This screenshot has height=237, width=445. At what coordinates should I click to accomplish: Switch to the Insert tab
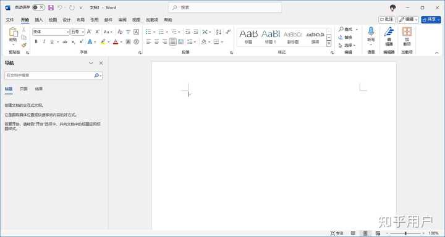click(38, 20)
